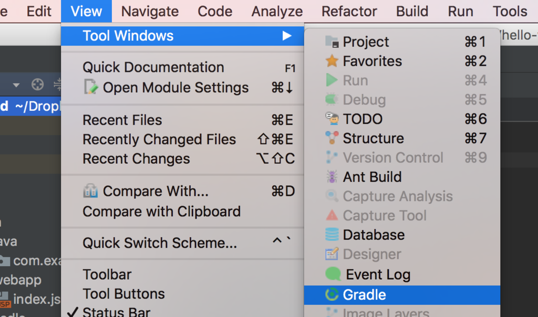Click the locate target crosshair icon
This screenshot has height=317, width=538.
click(37, 84)
